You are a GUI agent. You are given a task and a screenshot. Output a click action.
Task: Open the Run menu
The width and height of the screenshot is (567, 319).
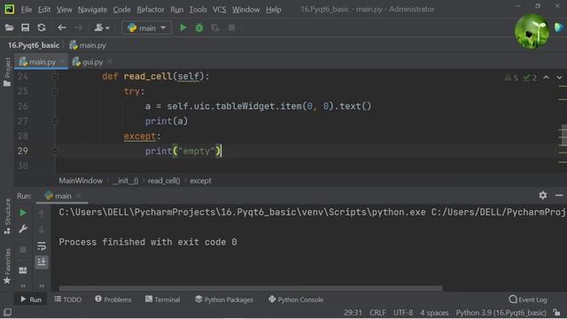pyautogui.click(x=177, y=10)
